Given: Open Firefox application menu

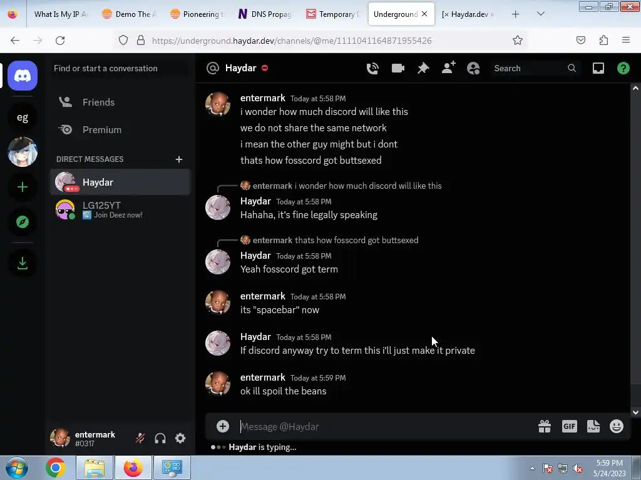Looking at the screenshot, I should coord(626,40).
